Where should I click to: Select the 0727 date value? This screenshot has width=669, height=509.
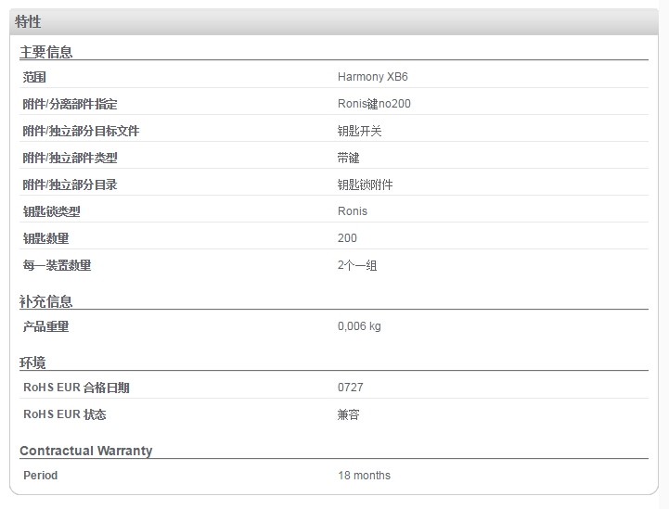coord(351,387)
